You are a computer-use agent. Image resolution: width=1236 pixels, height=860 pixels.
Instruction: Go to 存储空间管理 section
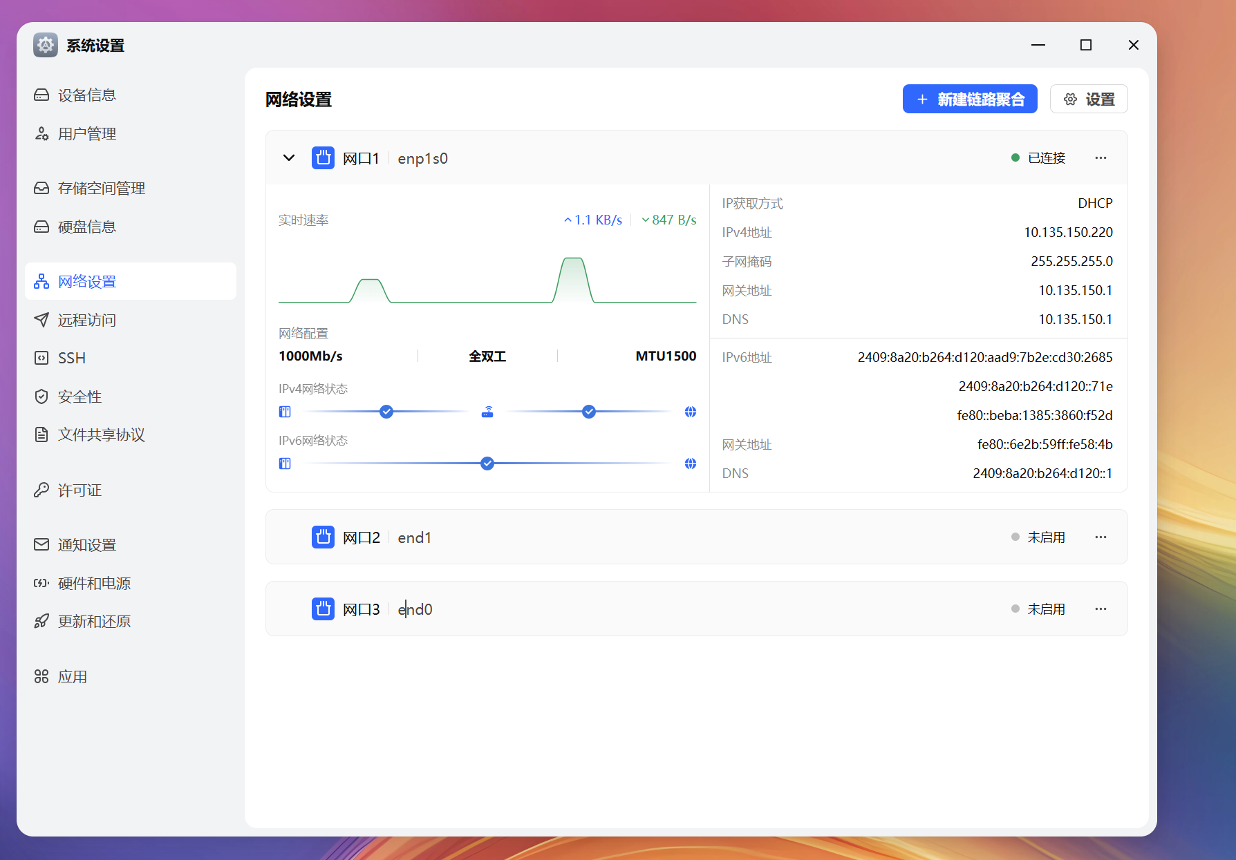101,188
